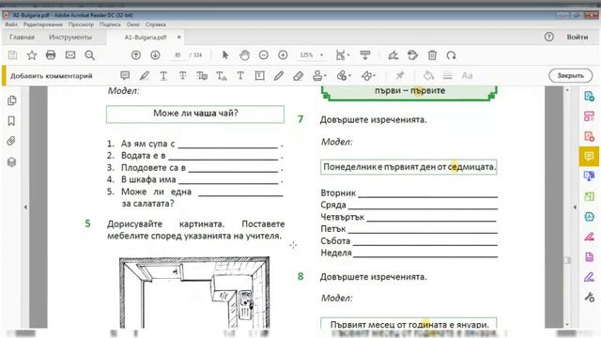
Task: Open bookmarks panel in left sidebar
Action: click(x=11, y=121)
